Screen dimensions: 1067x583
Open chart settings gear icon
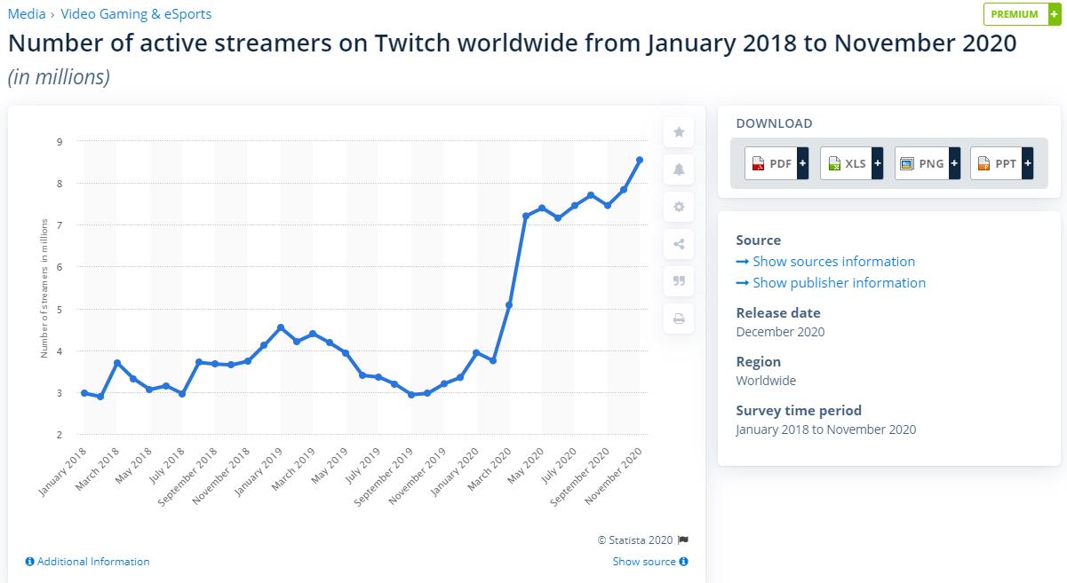pyautogui.click(x=679, y=207)
